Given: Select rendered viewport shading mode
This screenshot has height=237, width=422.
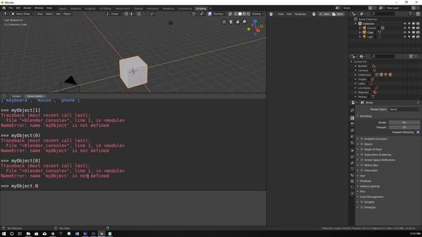Looking at the screenshot, I should click(249, 14).
